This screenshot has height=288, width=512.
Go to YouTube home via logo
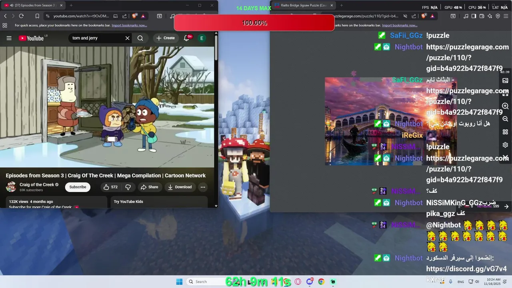coord(31,38)
